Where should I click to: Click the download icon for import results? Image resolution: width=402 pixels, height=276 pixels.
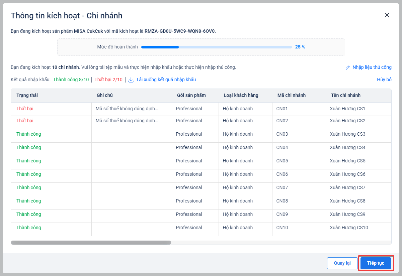[131, 80]
